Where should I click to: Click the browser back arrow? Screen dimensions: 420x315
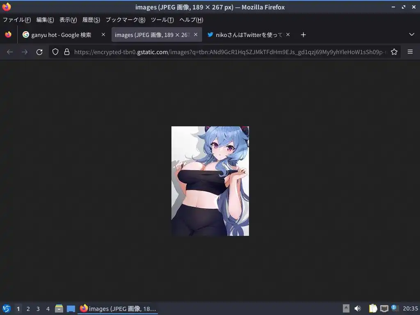10,52
